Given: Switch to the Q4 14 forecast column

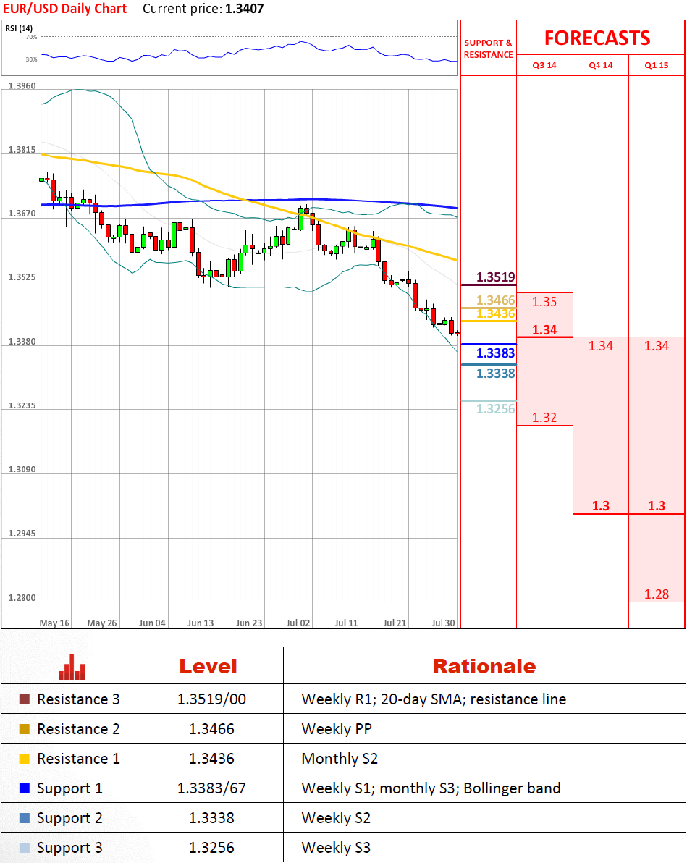Looking at the screenshot, I should pyautogui.click(x=600, y=65).
